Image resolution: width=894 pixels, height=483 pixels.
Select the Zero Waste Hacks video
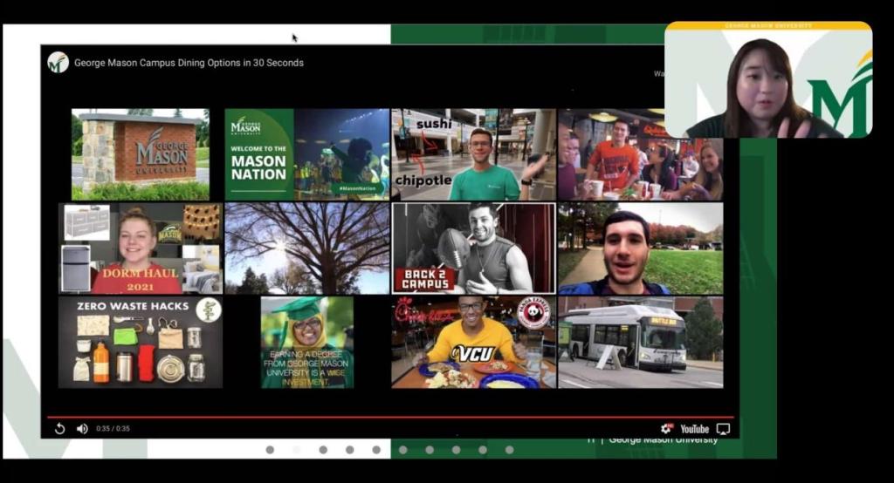point(141,342)
